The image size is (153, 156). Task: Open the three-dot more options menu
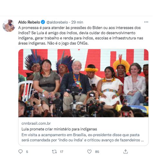pyautogui.click(x=146, y=22)
